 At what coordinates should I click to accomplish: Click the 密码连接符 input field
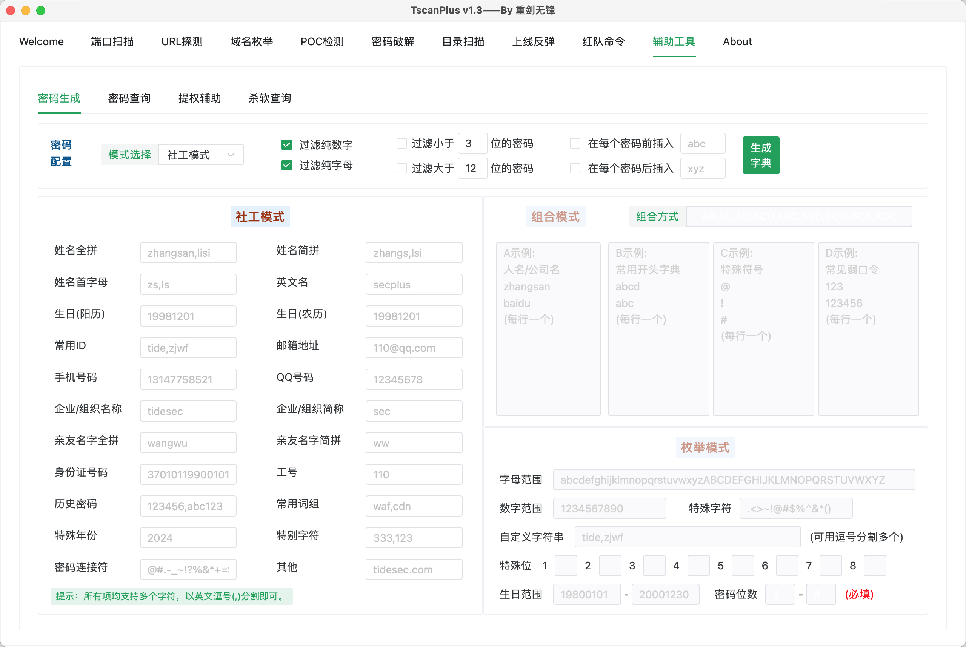(188, 569)
